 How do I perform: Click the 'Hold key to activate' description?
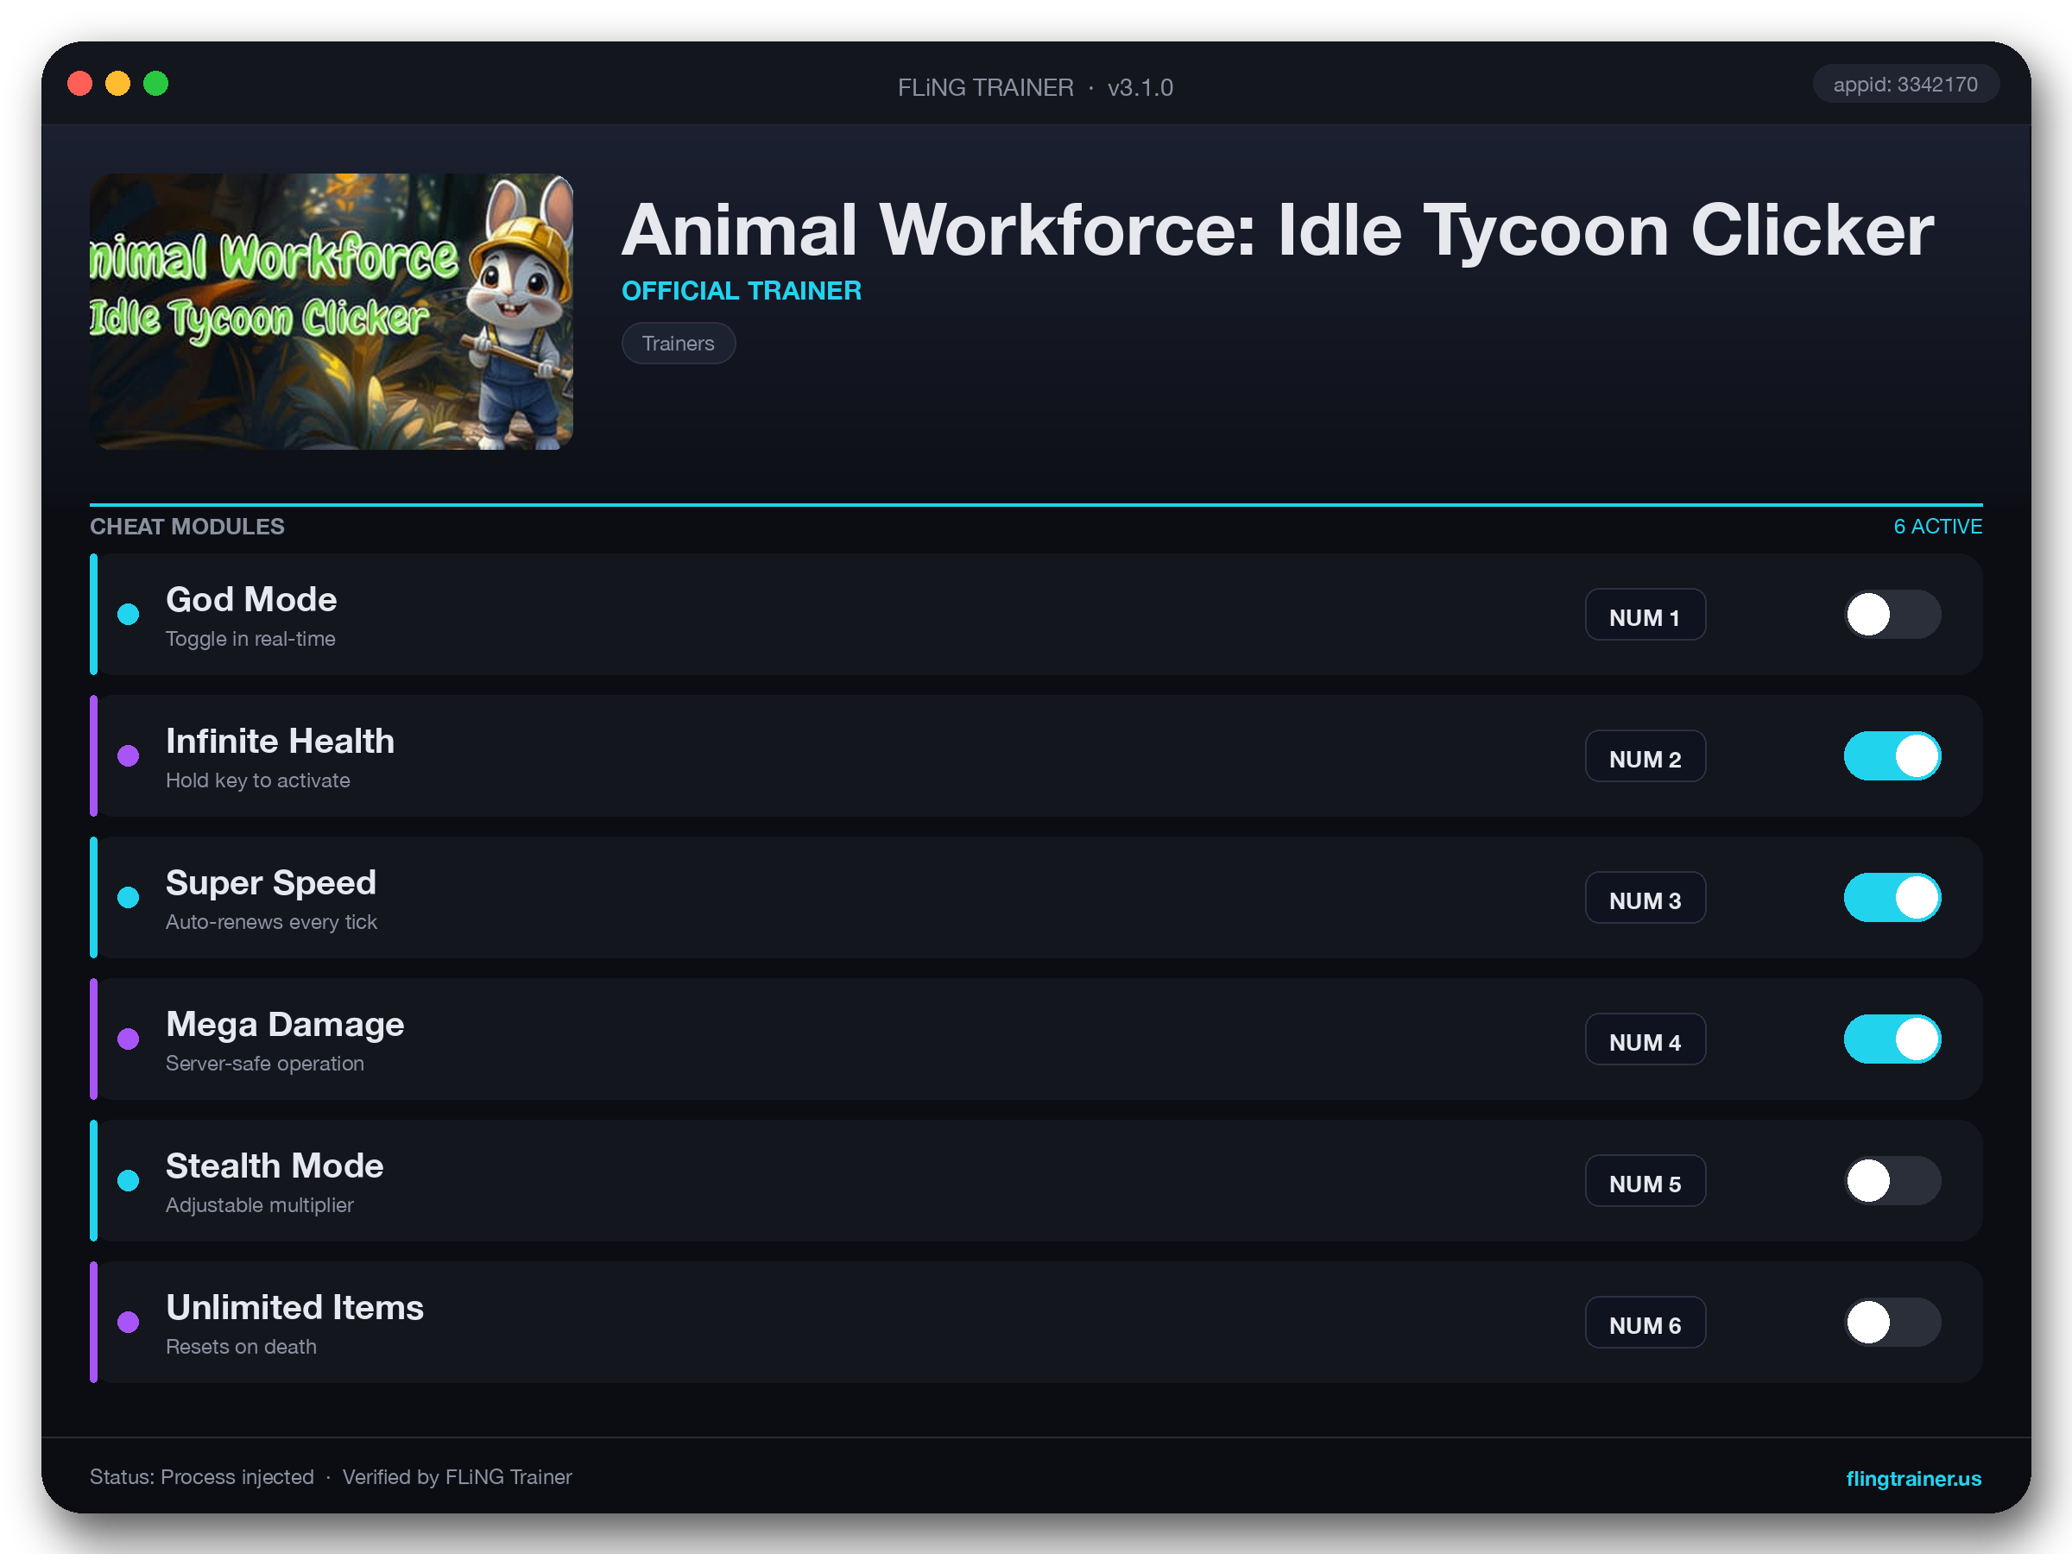pyautogui.click(x=257, y=780)
